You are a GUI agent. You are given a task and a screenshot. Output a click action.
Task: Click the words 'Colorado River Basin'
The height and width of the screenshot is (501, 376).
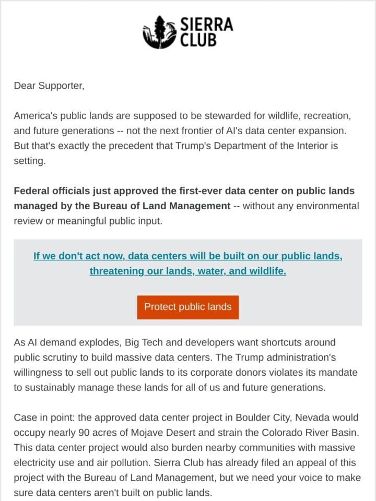pyautogui.click(x=310, y=433)
